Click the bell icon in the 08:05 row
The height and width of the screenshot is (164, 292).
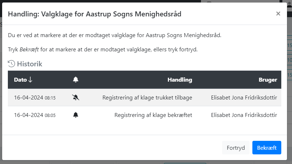(76, 115)
